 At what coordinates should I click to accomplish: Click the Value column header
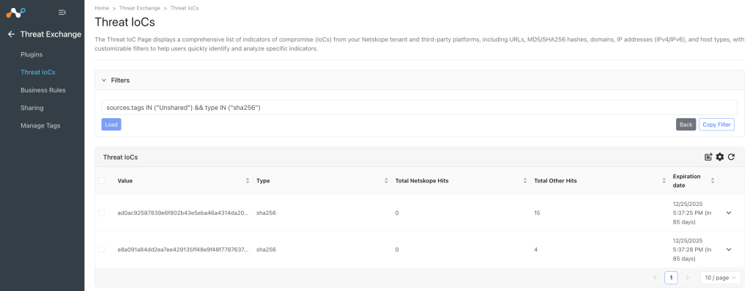125,181
